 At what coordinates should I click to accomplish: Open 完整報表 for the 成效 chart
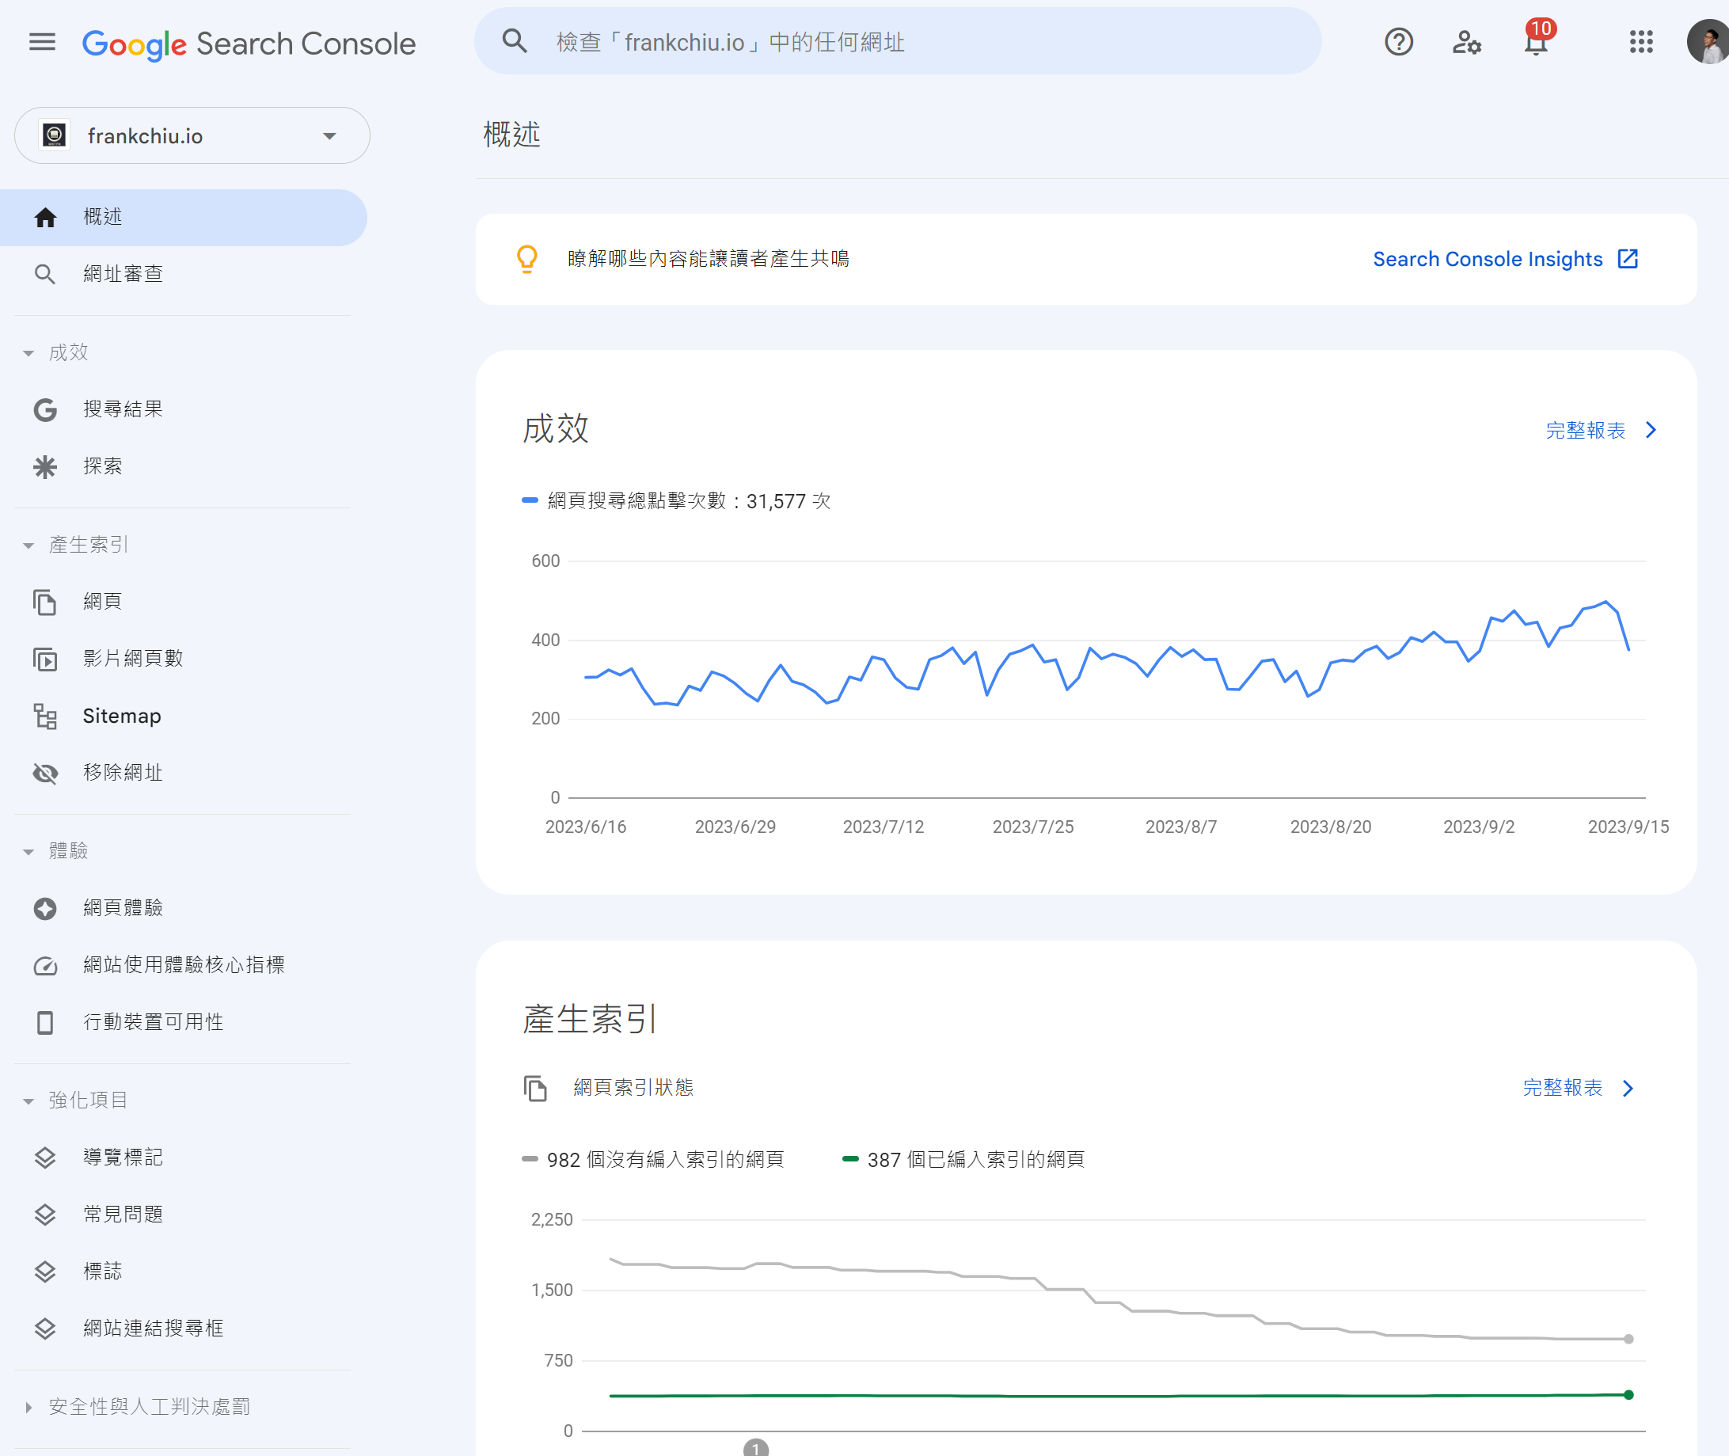click(x=1599, y=430)
